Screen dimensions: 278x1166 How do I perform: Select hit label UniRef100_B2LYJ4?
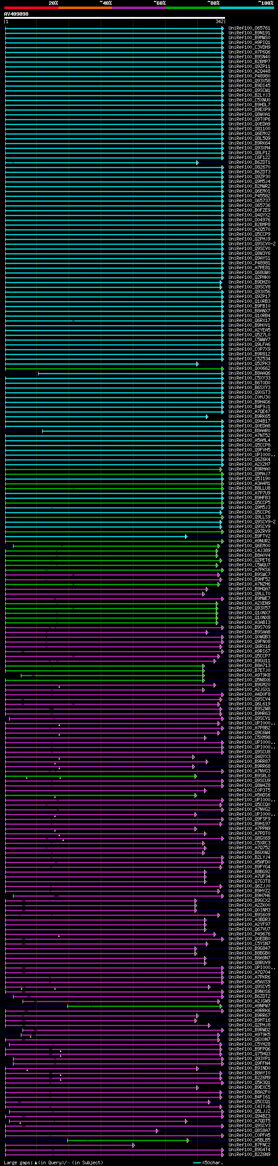[250, 858]
